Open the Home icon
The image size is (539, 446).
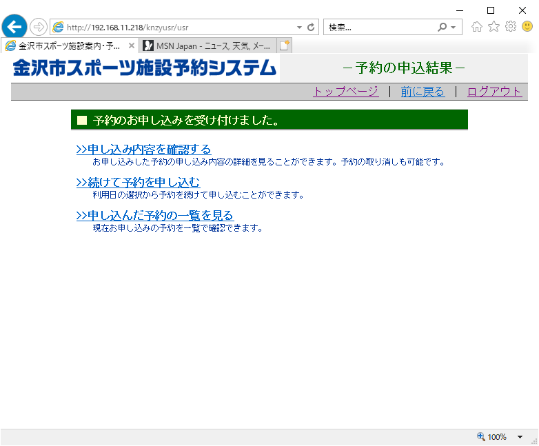tap(477, 26)
